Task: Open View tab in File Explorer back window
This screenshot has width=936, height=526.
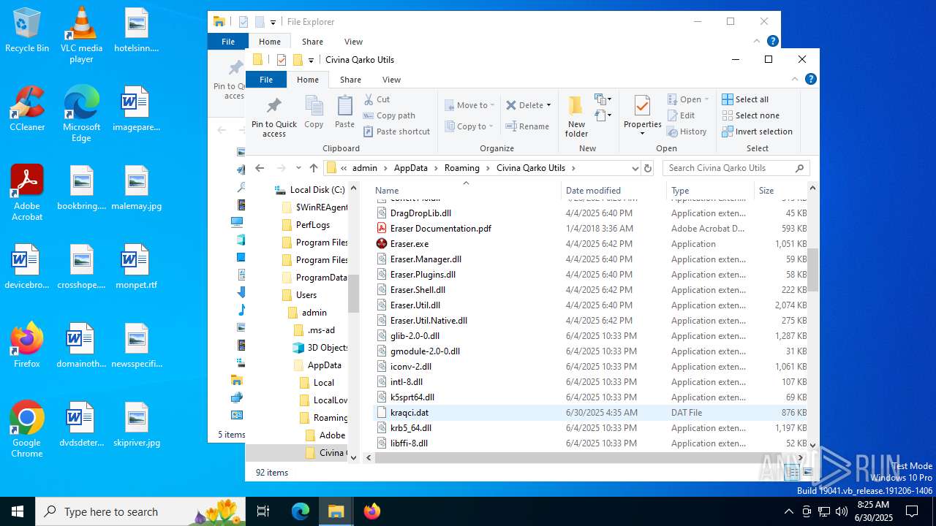Action: coord(353,42)
